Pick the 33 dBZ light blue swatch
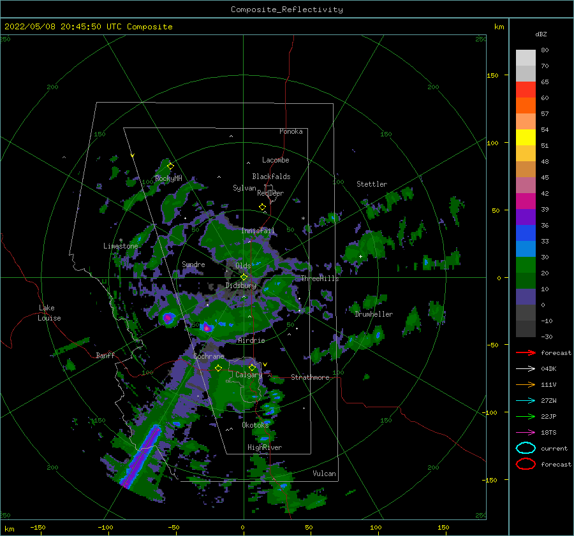Viewport: 574px width, 536px height. pos(526,249)
